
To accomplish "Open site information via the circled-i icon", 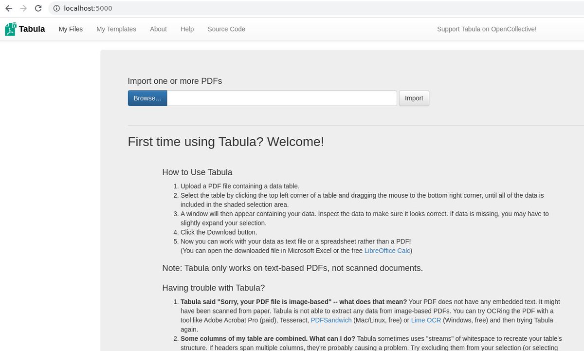I will click(x=56, y=8).
